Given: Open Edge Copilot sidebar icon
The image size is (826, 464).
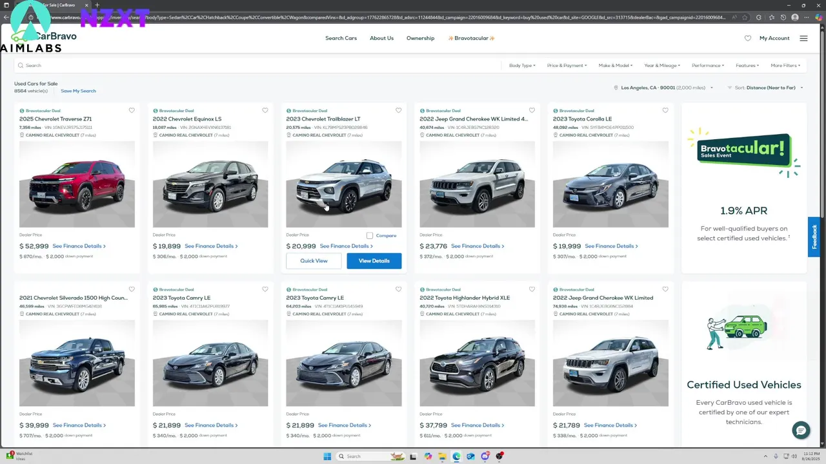Looking at the screenshot, I should point(820,17).
